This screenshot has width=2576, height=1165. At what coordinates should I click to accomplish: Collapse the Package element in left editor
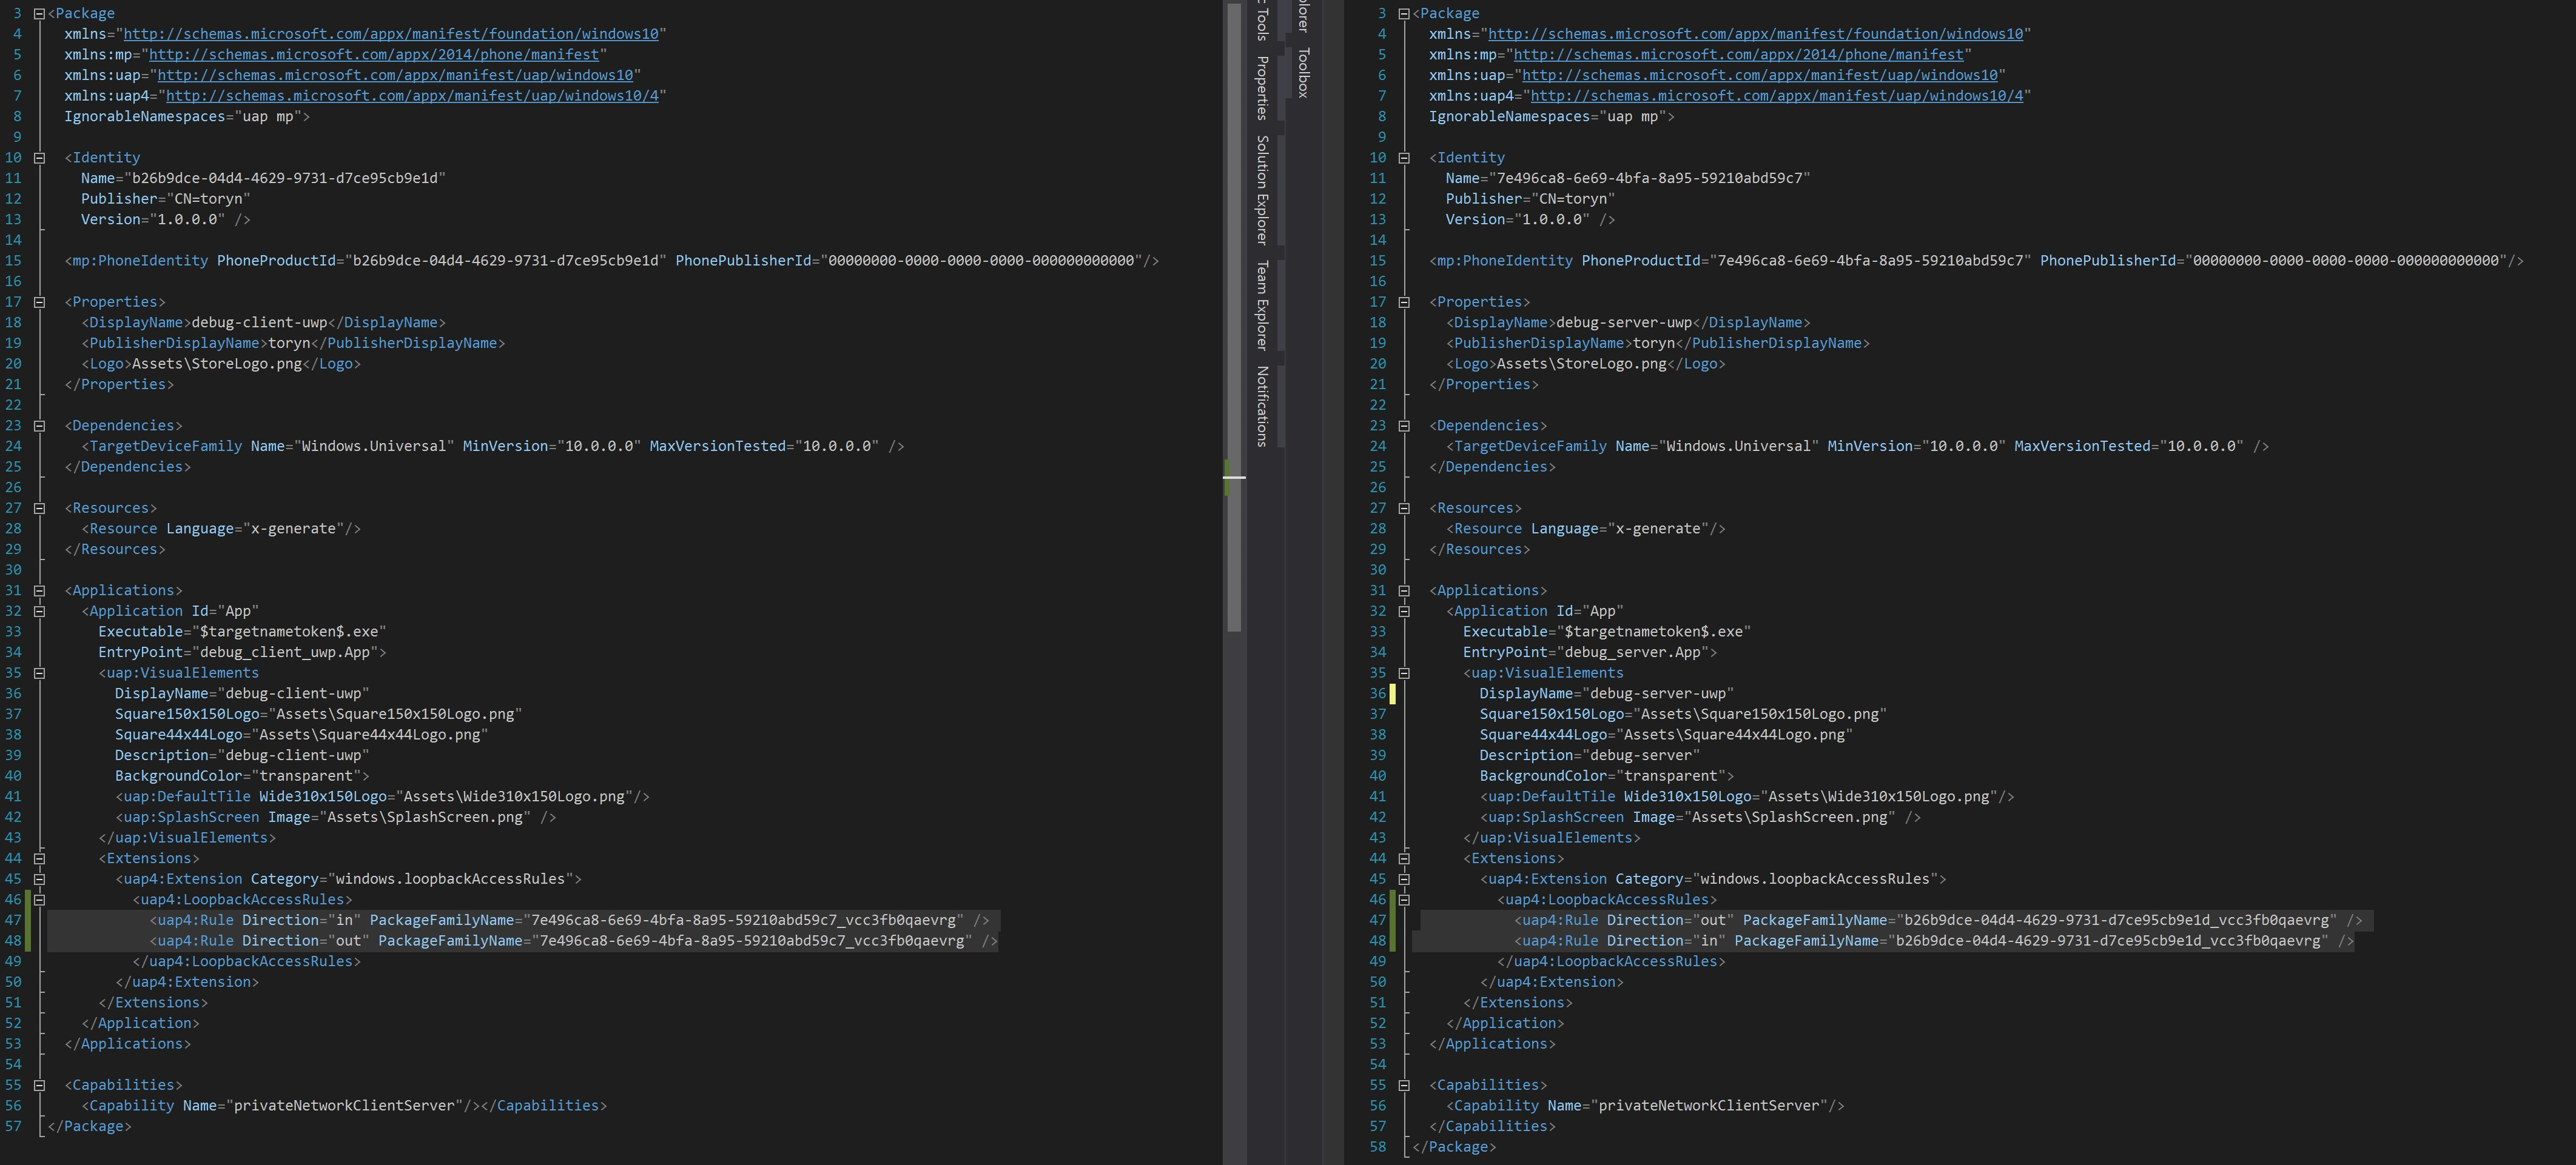tap(39, 14)
